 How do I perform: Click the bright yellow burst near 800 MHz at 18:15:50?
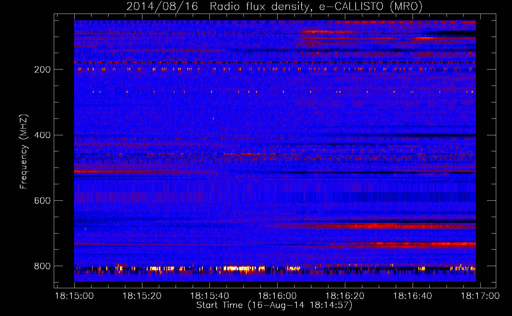(x=244, y=269)
